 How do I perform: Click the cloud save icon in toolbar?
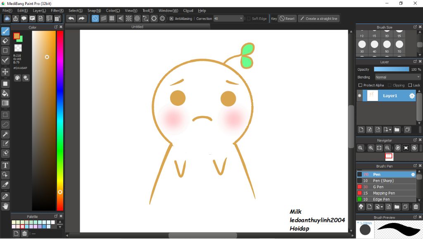tap(7, 19)
